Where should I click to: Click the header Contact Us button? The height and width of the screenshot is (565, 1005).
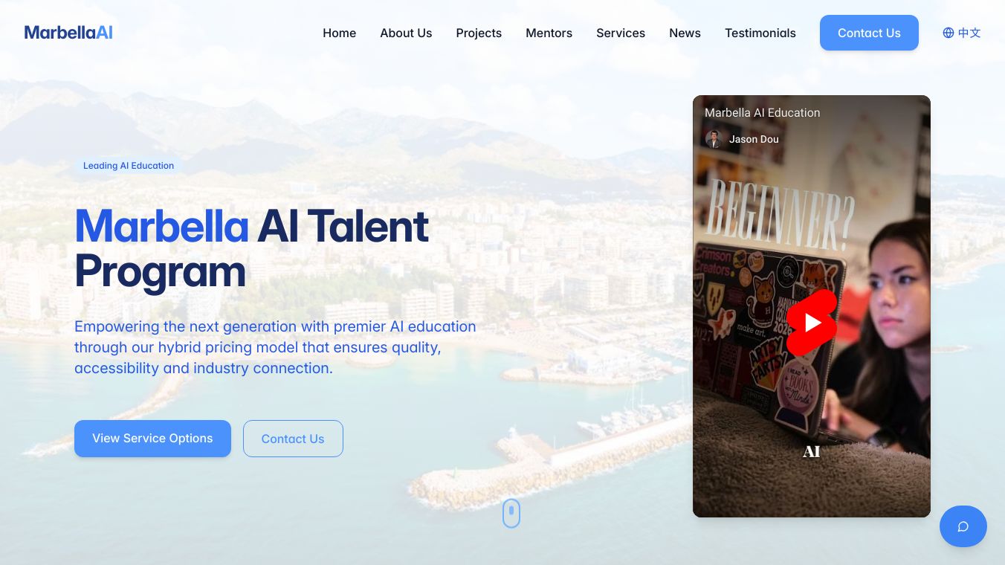[869, 33]
